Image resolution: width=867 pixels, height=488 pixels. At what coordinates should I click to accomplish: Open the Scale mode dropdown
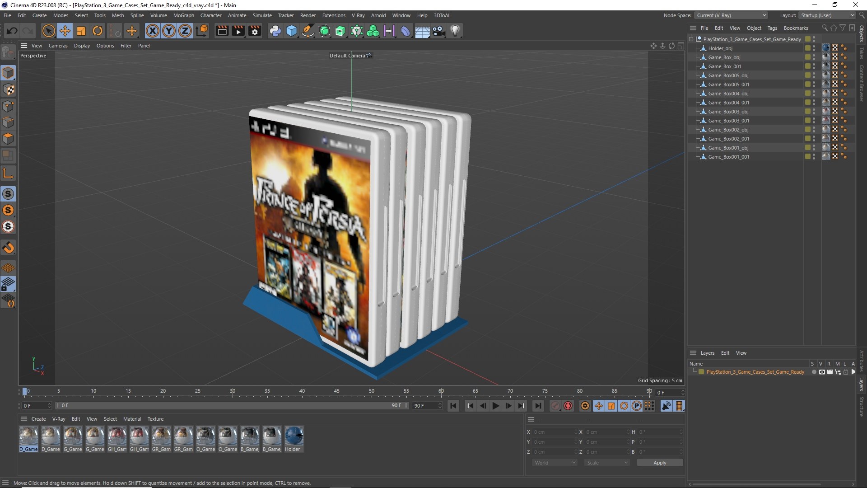607,463
